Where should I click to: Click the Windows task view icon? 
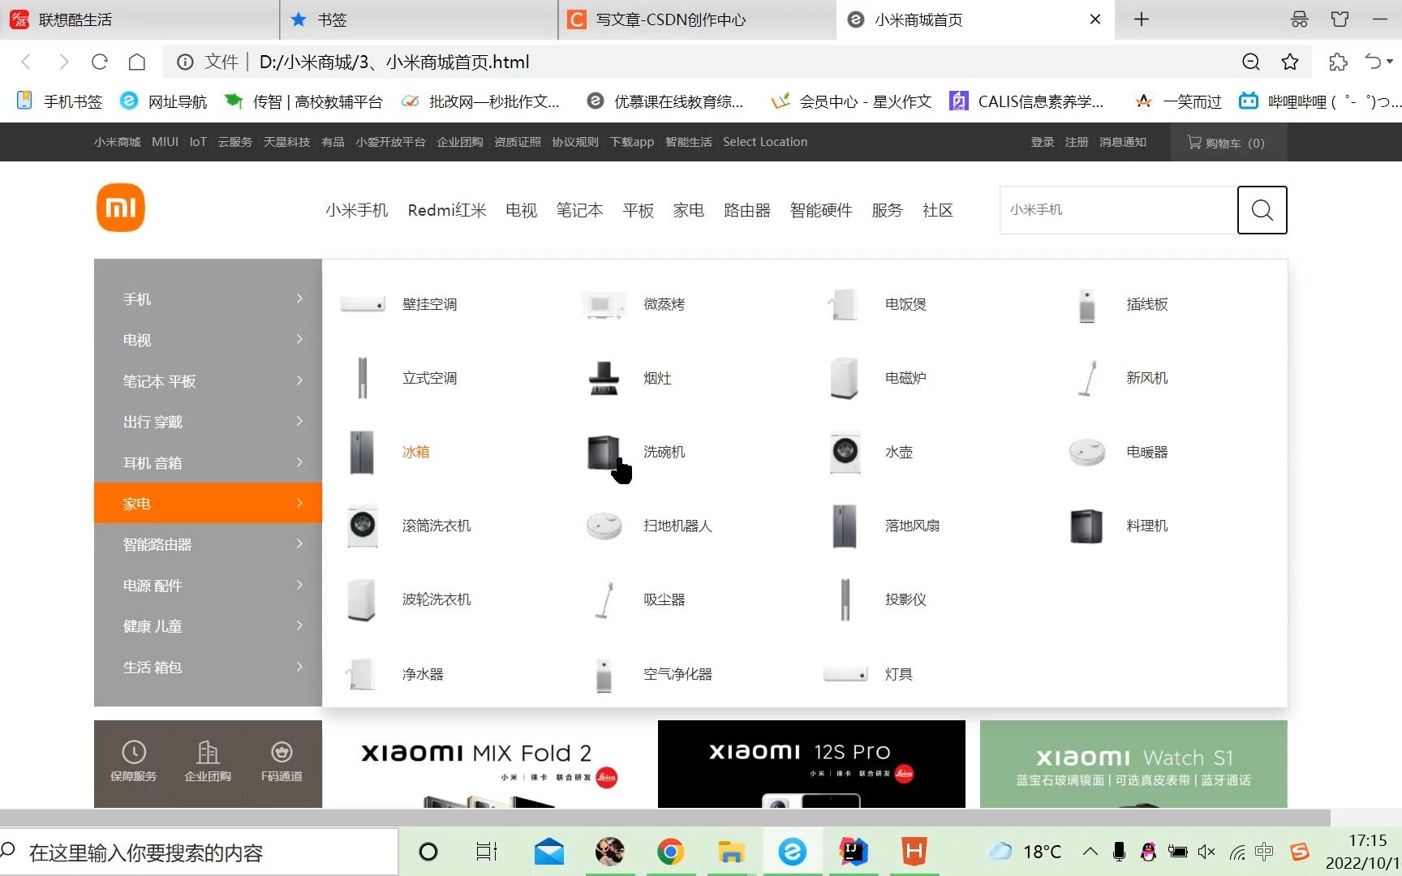487,852
